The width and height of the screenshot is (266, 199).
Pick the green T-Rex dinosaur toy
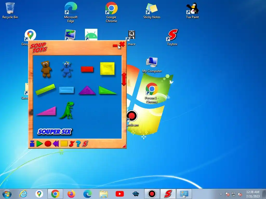67,110
